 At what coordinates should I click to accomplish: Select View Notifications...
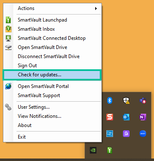click(52, 116)
